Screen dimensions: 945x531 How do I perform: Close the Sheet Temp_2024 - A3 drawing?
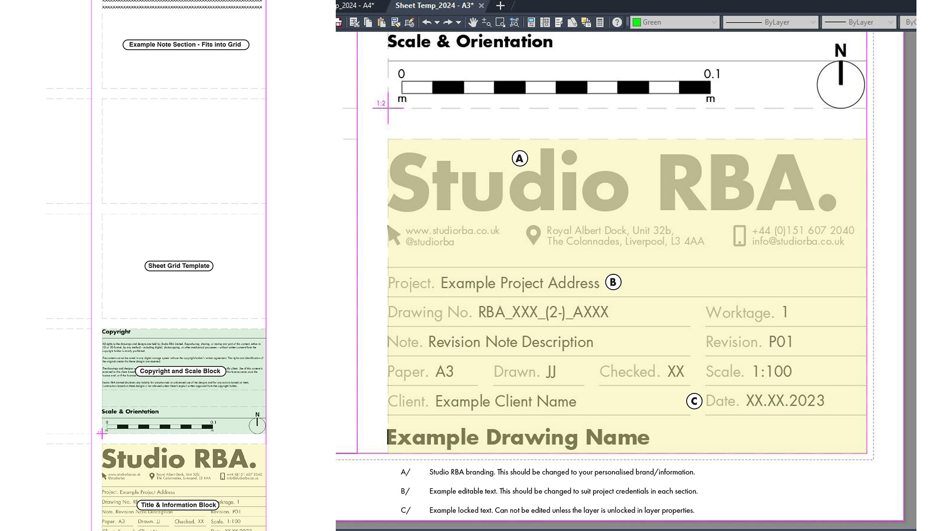(x=481, y=5)
